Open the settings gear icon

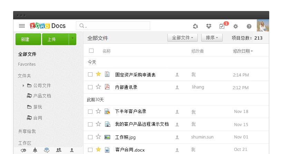click(236, 27)
